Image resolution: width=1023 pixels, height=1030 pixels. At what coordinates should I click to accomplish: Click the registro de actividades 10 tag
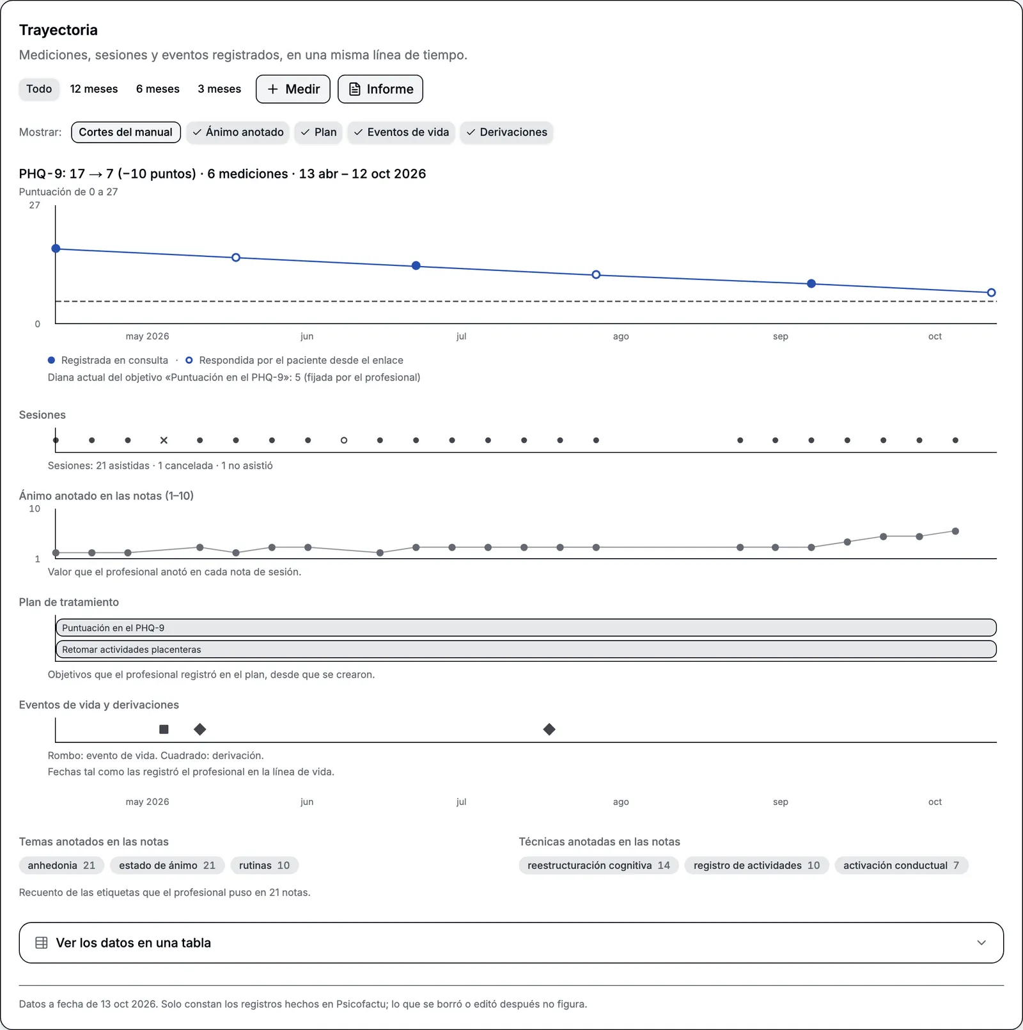point(757,866)
